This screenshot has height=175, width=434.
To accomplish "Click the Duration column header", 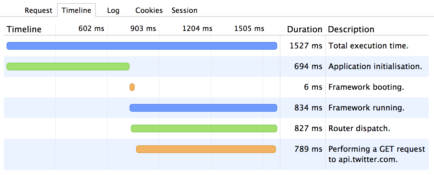I will pyautogui.click(x=305, y=29).
